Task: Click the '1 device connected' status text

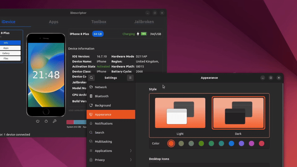Action: (17, 134)
